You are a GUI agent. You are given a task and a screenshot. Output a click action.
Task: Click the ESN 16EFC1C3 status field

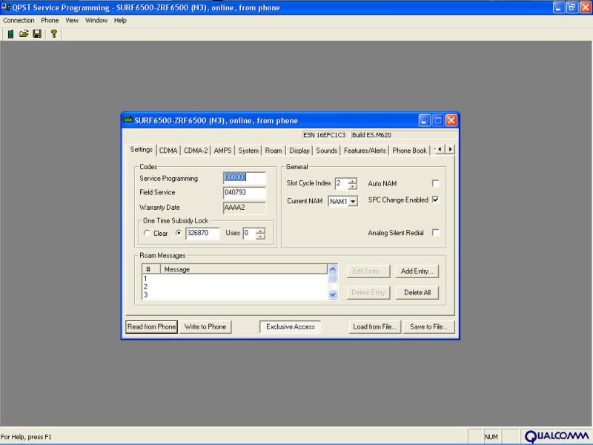(x=325, y=135)
